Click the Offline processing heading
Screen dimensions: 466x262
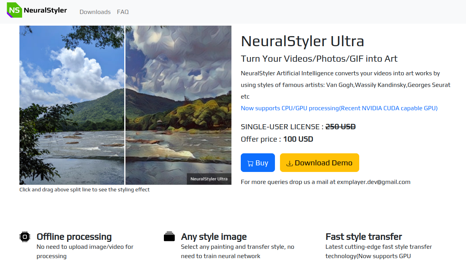pos(74,237)
